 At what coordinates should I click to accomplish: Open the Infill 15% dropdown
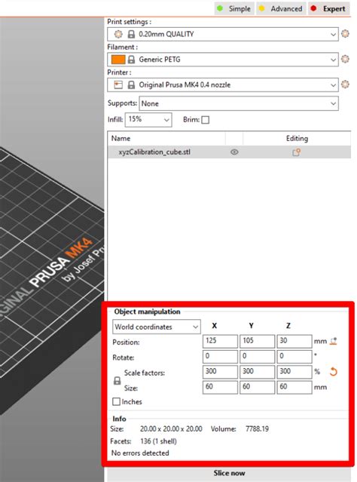(148, 120)
